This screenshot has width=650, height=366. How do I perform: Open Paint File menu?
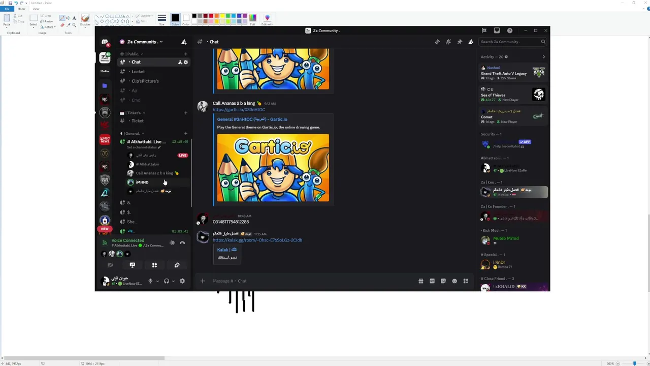[7, 9]
